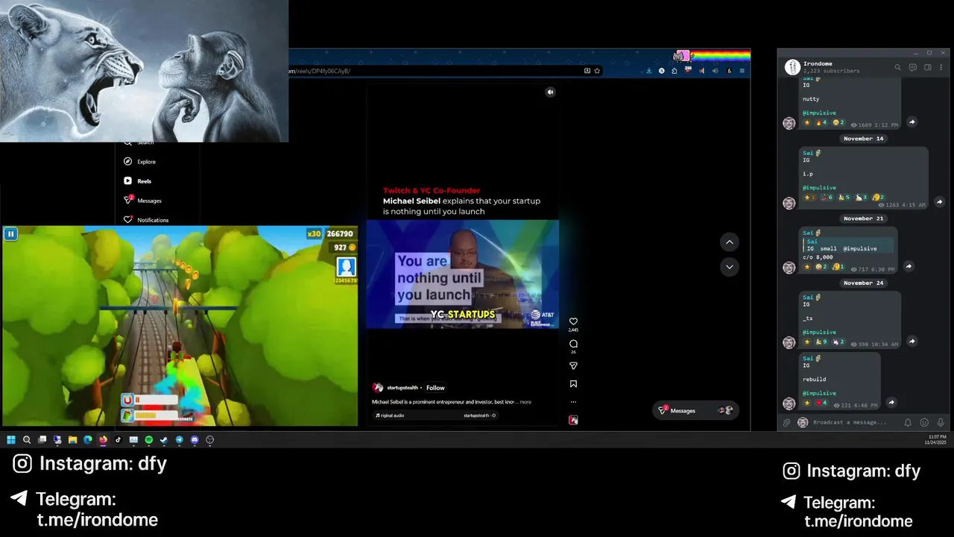Open the reel's three-dot options
This screenshot has height=537, width=954.
click(573, 402)
